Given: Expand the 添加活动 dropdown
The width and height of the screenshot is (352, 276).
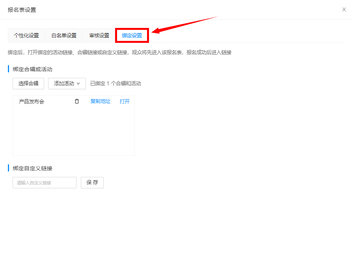Looking at the screenshot, I should pos(67,83).
